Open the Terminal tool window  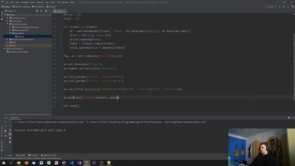(33, 155)
